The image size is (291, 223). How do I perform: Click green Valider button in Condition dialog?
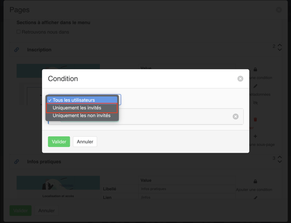(x=59, y=142)
